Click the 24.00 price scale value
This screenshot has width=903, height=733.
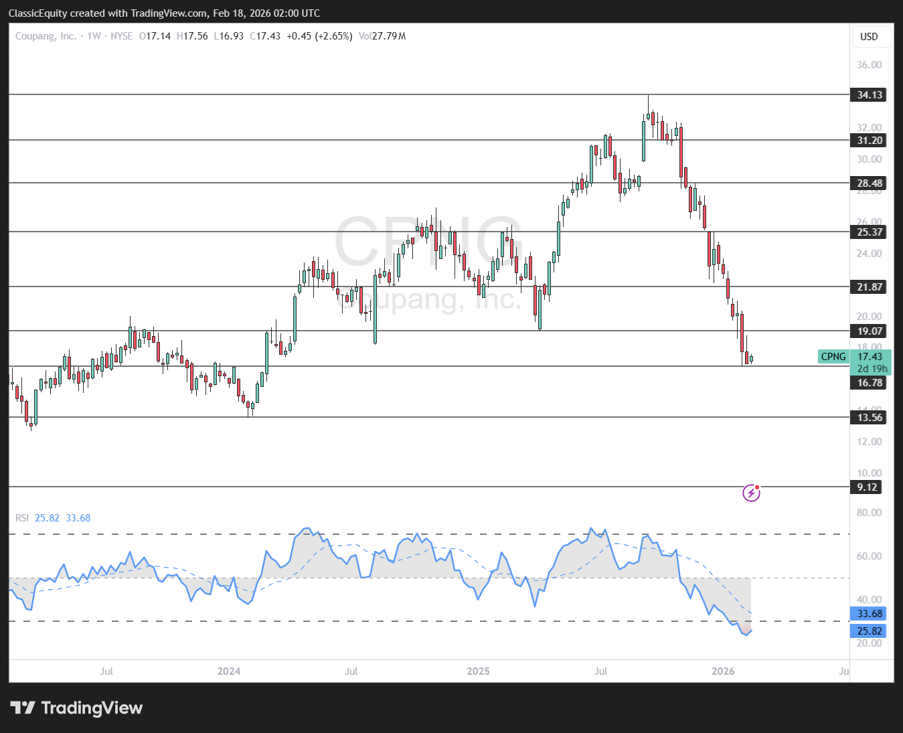(x=870, y=254)
